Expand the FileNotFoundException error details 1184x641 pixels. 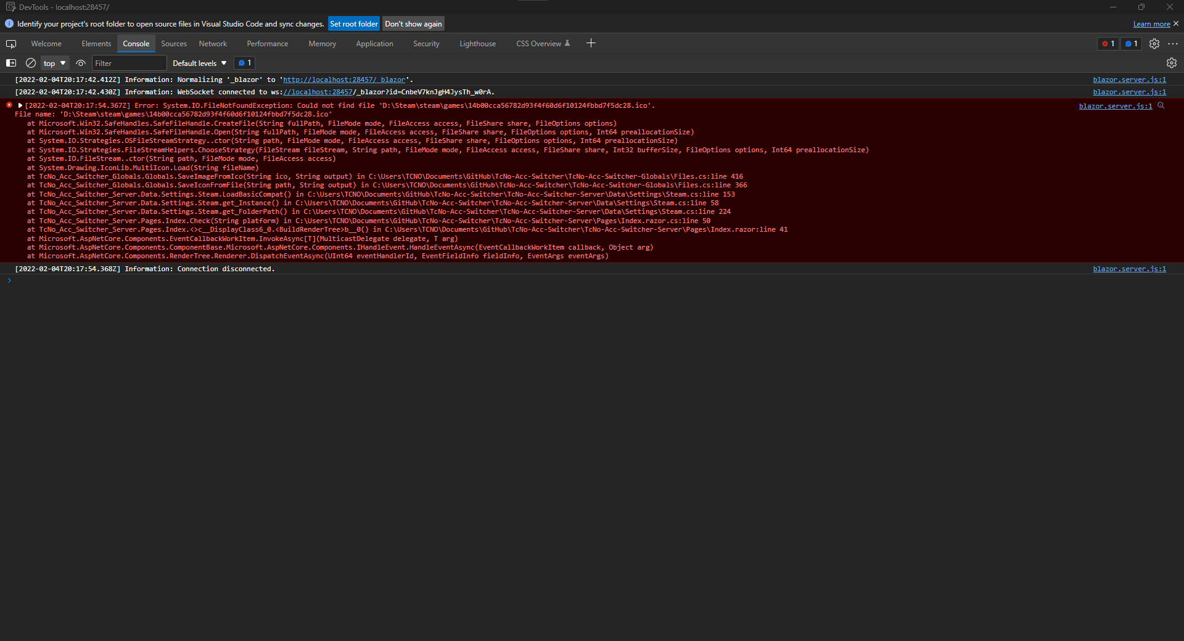20,105
